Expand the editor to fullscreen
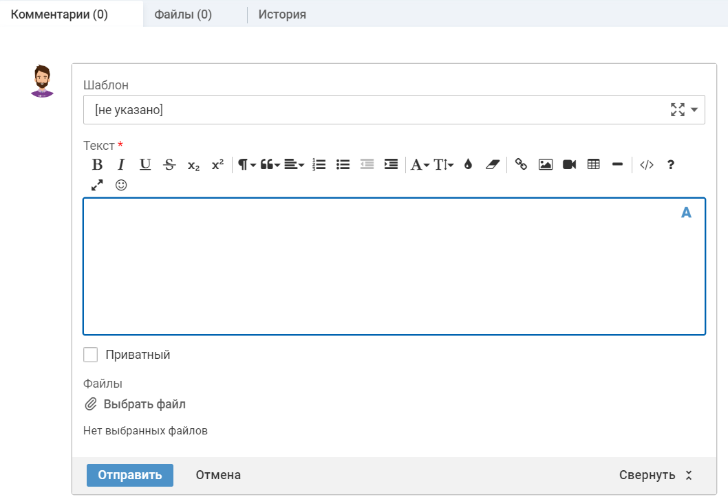The width and height of the screenshot is (728, 497). 97,185
